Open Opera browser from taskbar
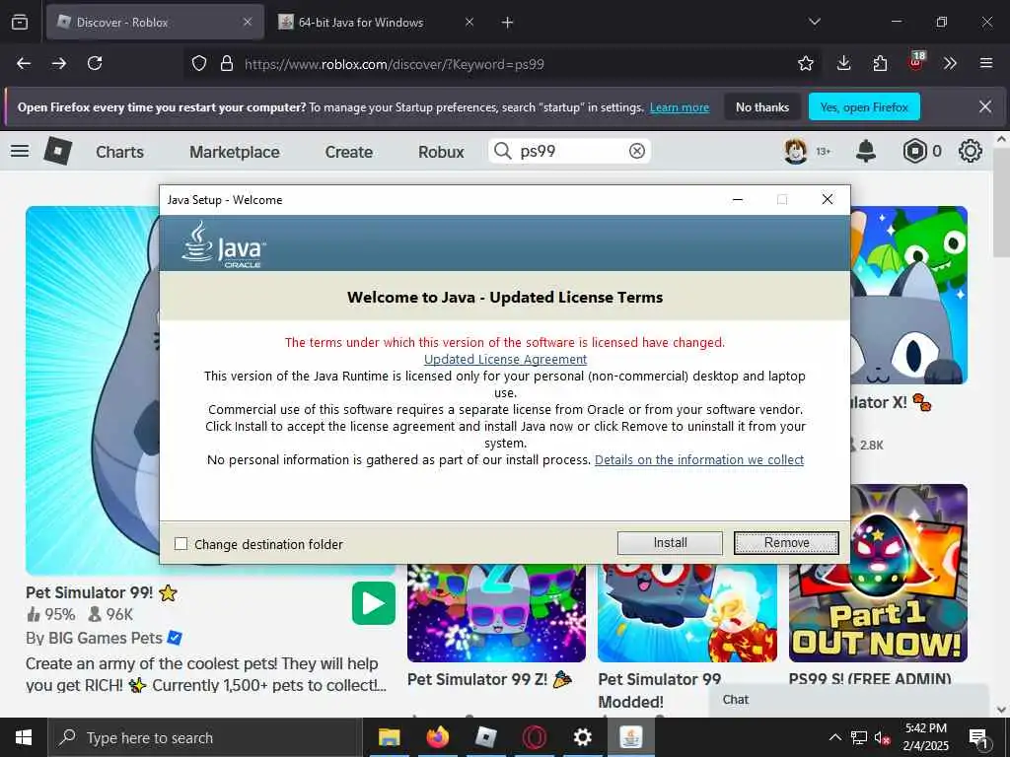 (534, 737)
